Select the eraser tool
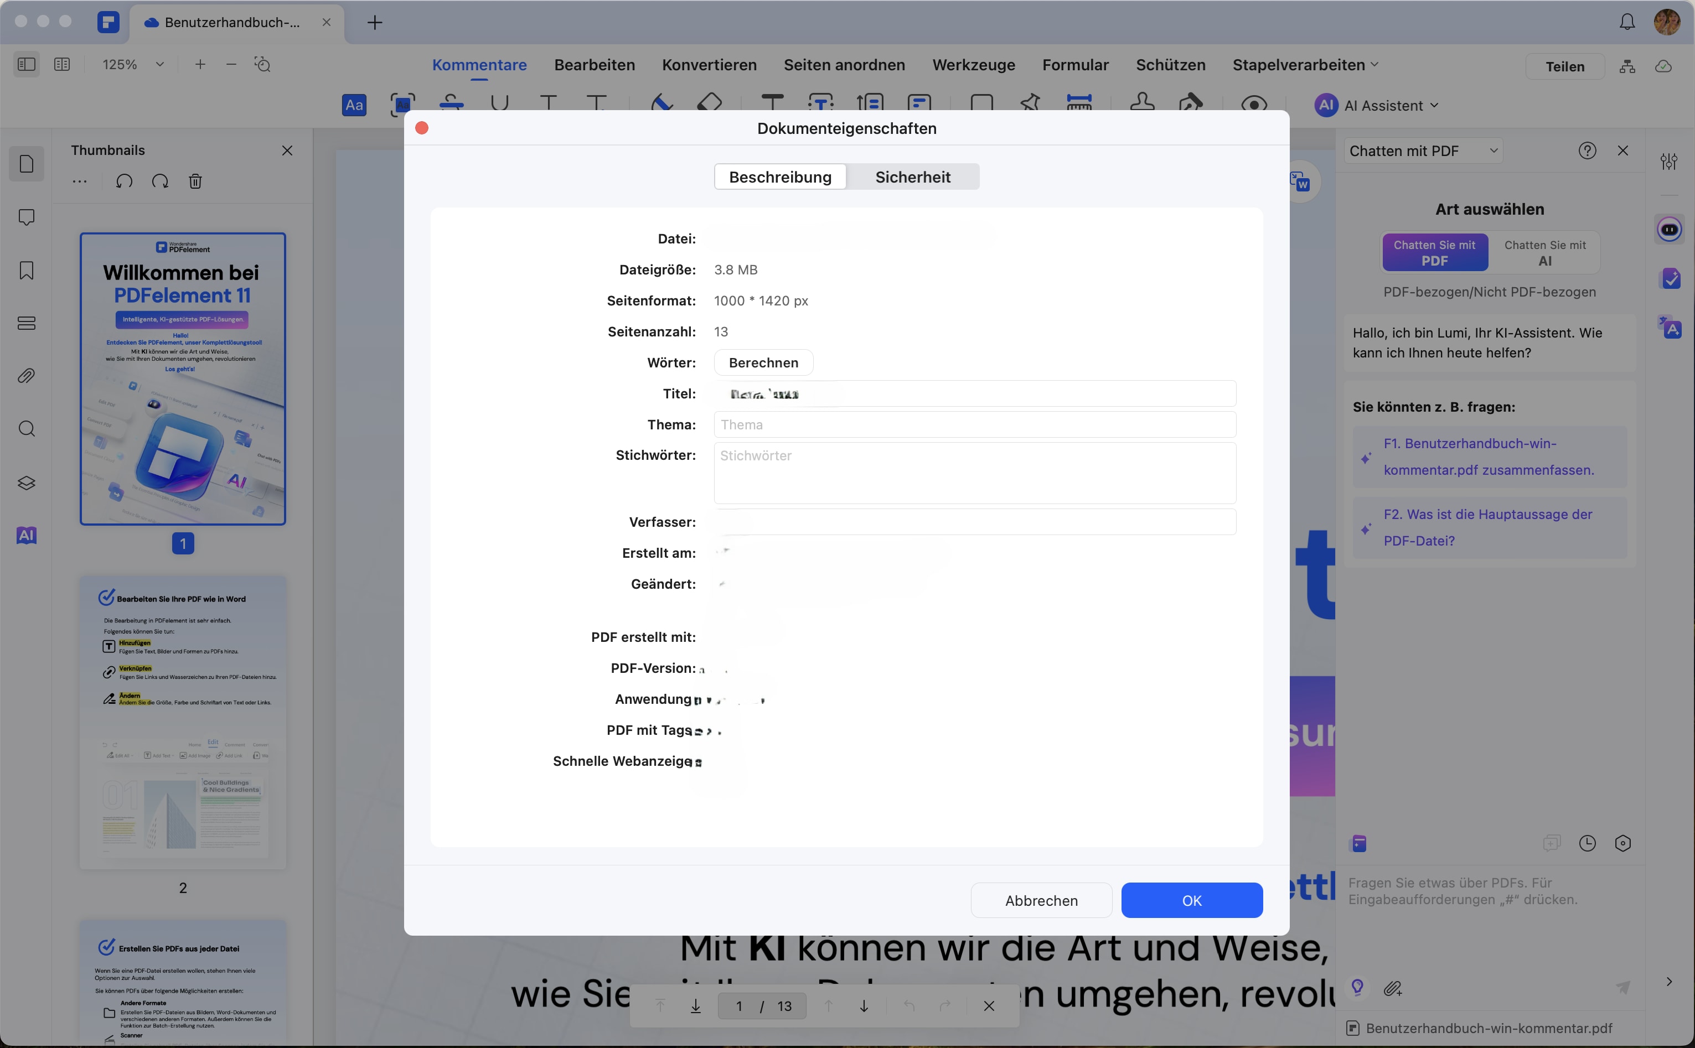 tap(709, 102)
